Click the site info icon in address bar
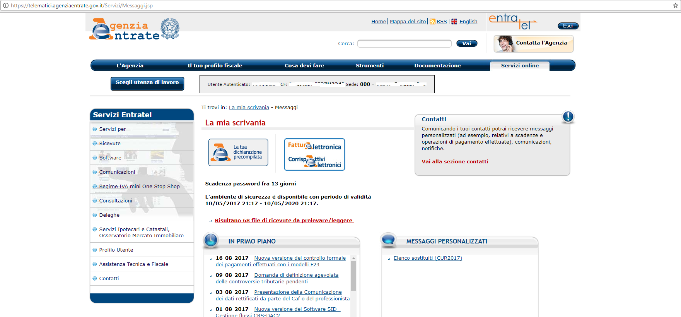The height and width of the screenshot is (317, 681). click(5, 5)
